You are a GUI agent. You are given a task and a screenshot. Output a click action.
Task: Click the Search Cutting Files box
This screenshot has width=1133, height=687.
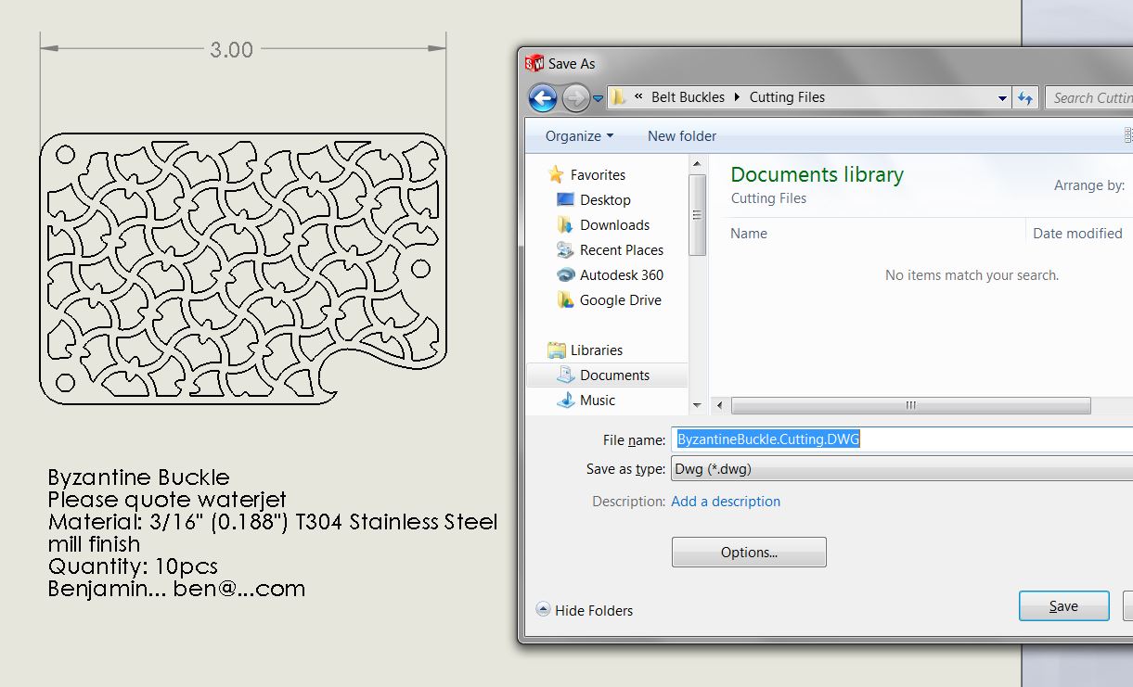(x=1090, y=97)
